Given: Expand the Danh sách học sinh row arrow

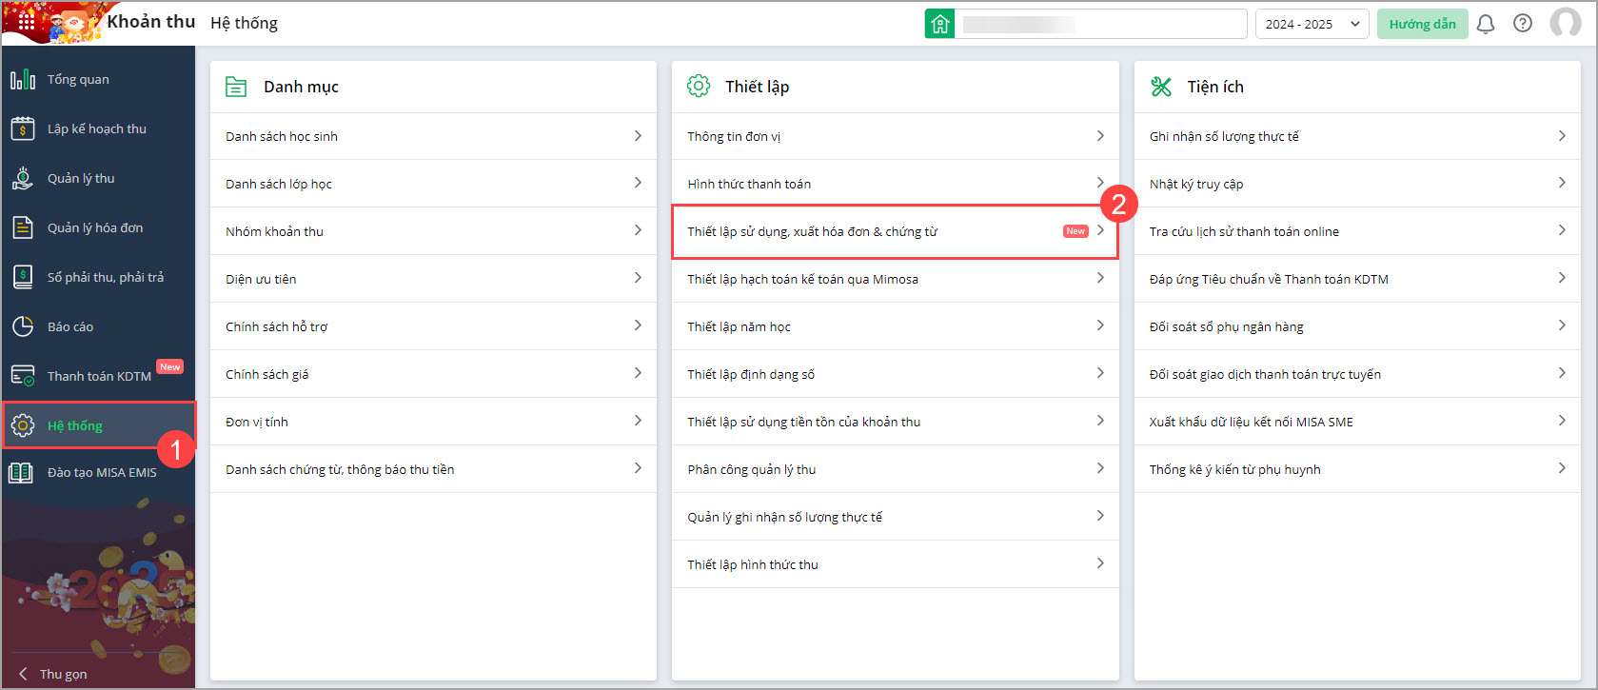Looking at the screenshot, I should [x=638, y=136].
